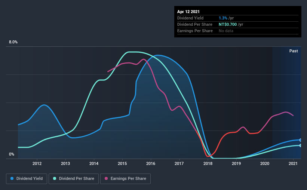This screenshot has width=307, height=190.
Task: Click the 2013 x-axis label
Action: coord(65,163)
